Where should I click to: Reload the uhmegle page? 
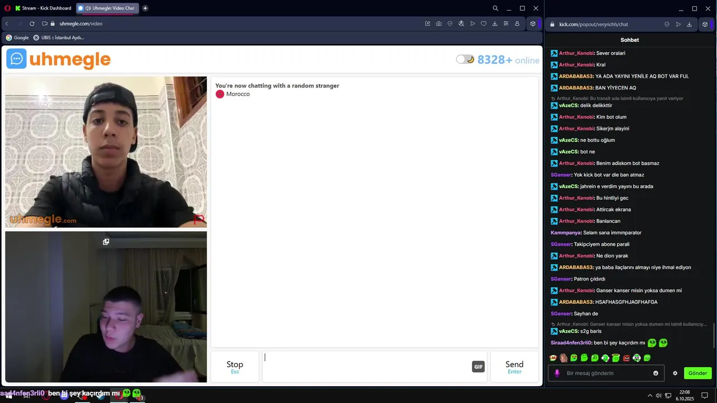point(32,24)
